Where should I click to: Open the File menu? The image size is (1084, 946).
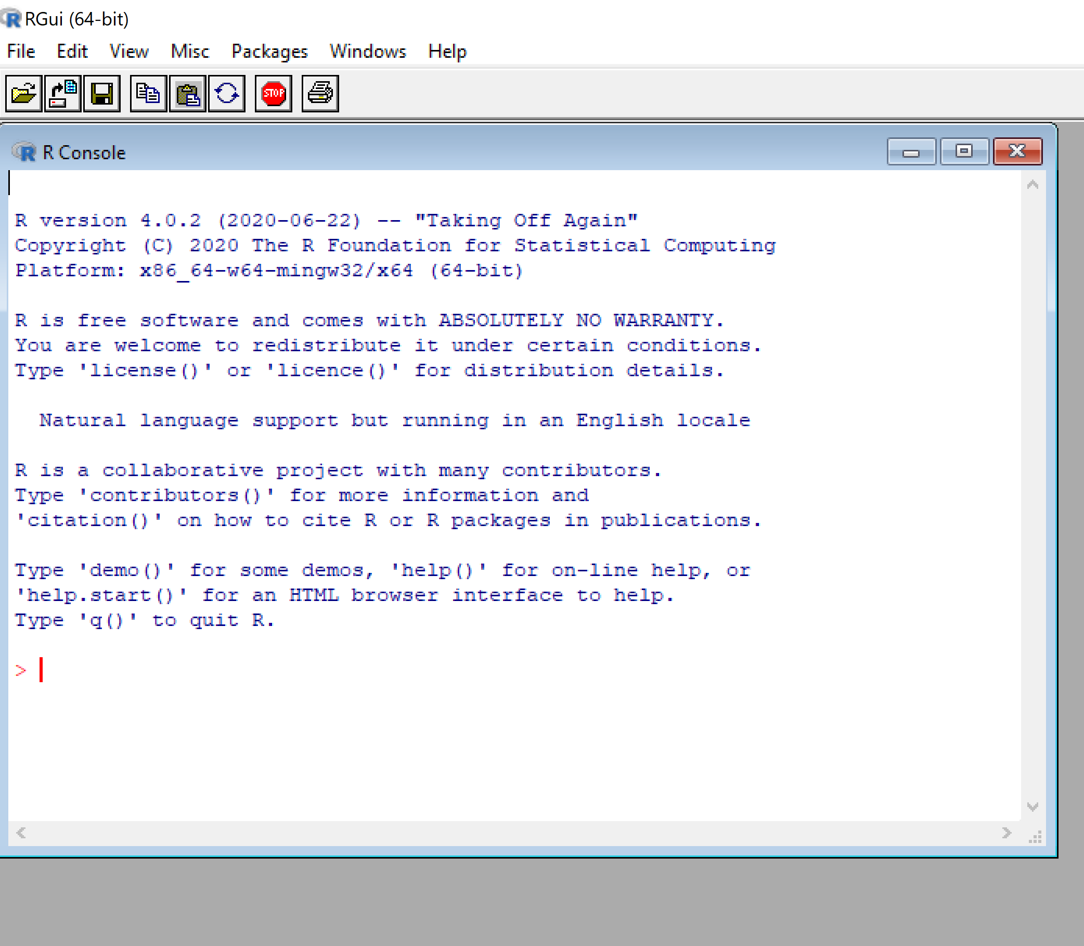point(21,51)
